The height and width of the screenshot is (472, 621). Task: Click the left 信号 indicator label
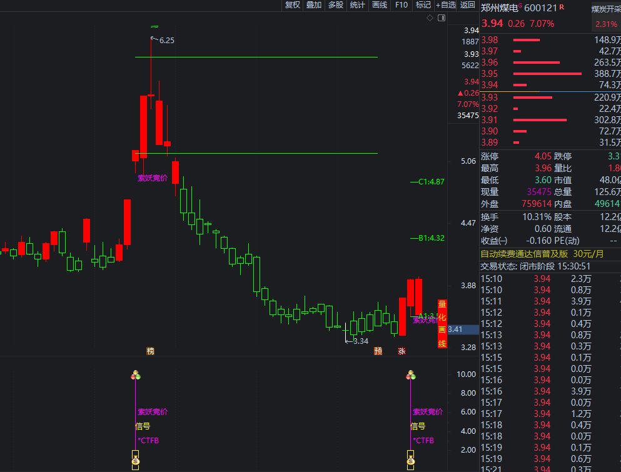143,426
